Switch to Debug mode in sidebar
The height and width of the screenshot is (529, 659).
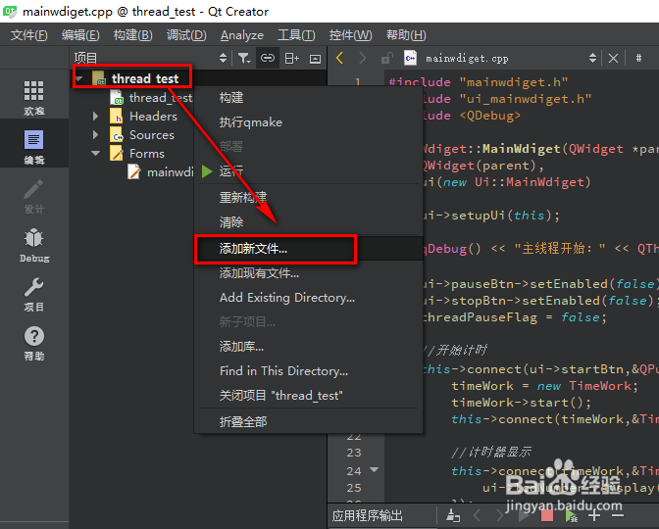coord(33,245)
